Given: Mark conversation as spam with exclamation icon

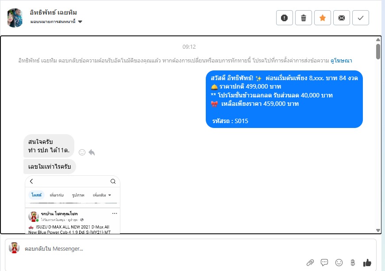Looking at the screenshot, I should click(285, 18).
